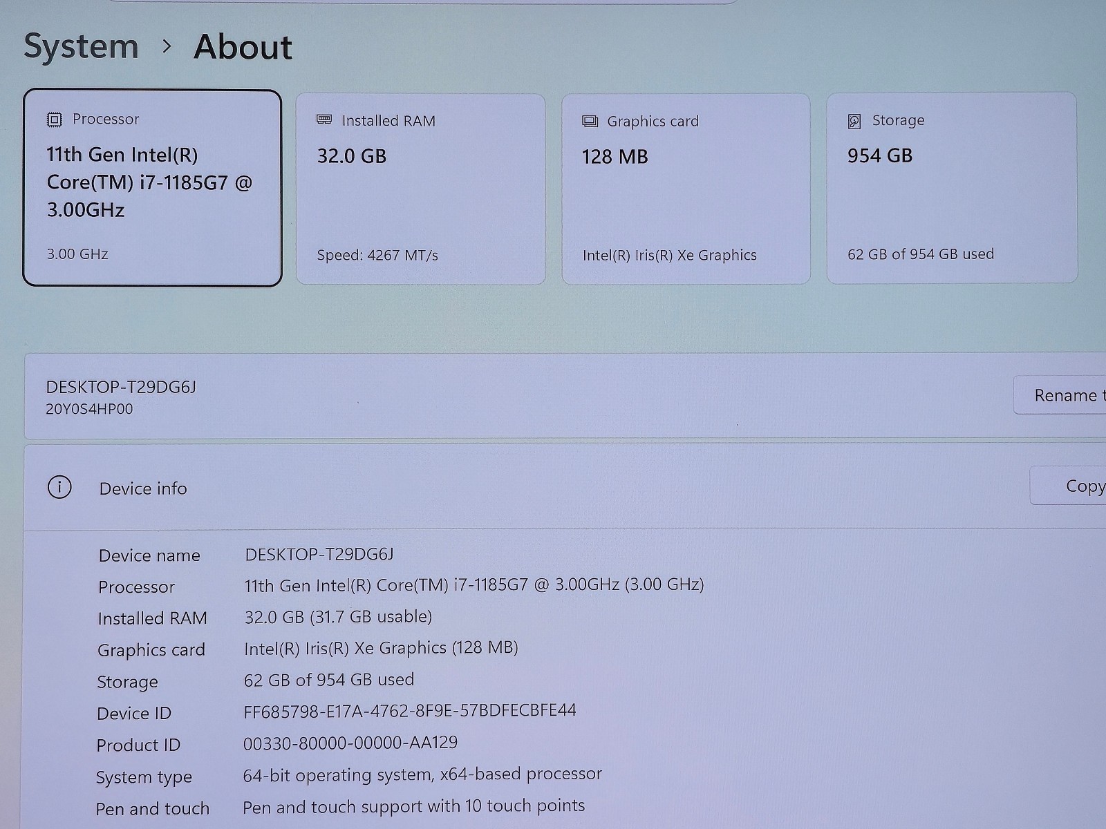
Task: Click the 954 GB storage value
Action: (x=880, y=155)
